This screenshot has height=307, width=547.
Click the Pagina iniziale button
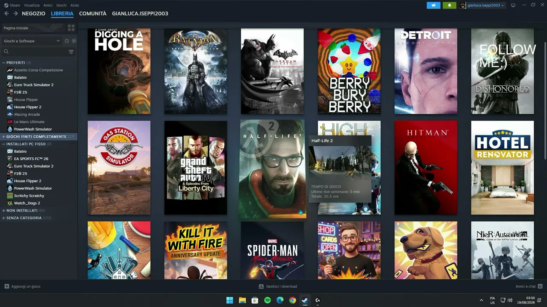click(x=32, y=28)
